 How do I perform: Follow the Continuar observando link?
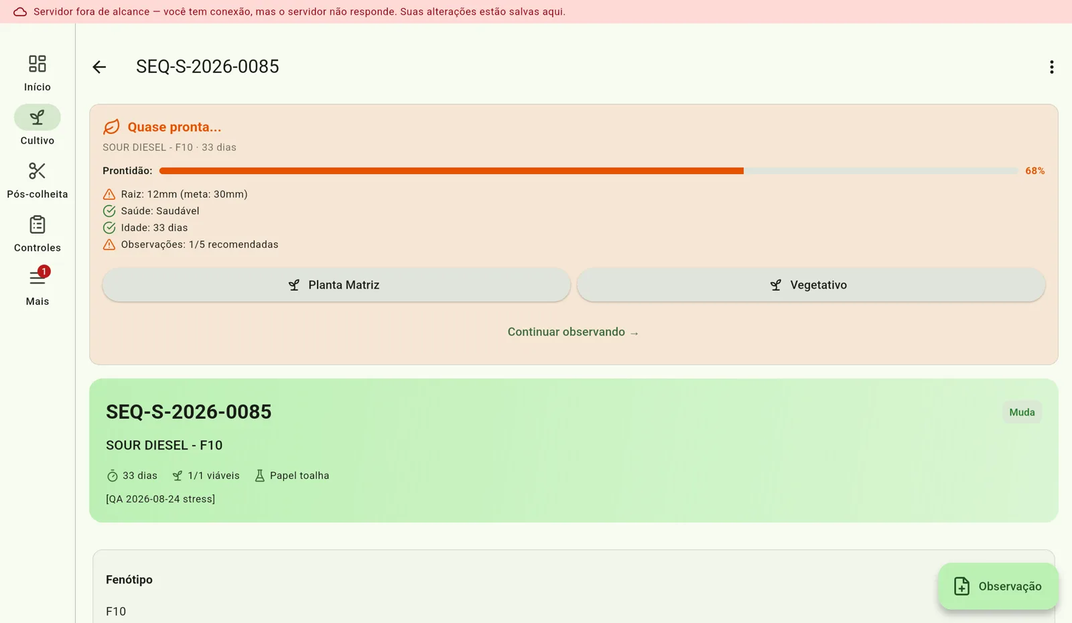click(574, 332)
